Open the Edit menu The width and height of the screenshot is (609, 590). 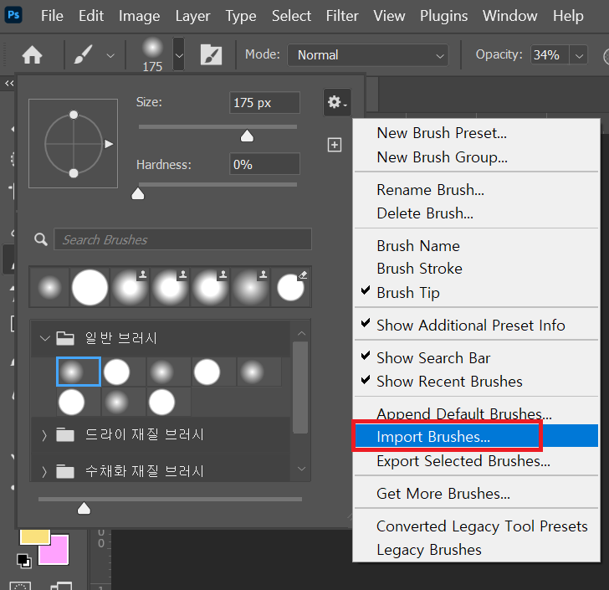[x=91, y=16]
